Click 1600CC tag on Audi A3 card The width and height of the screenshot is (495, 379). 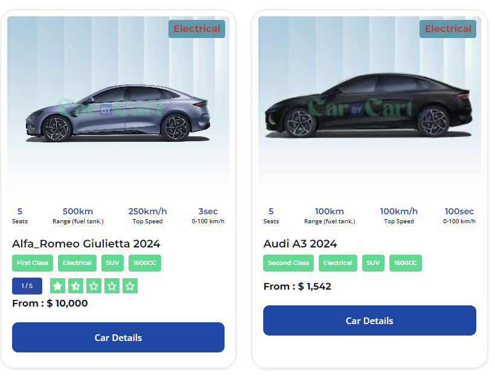click(406, 263)
